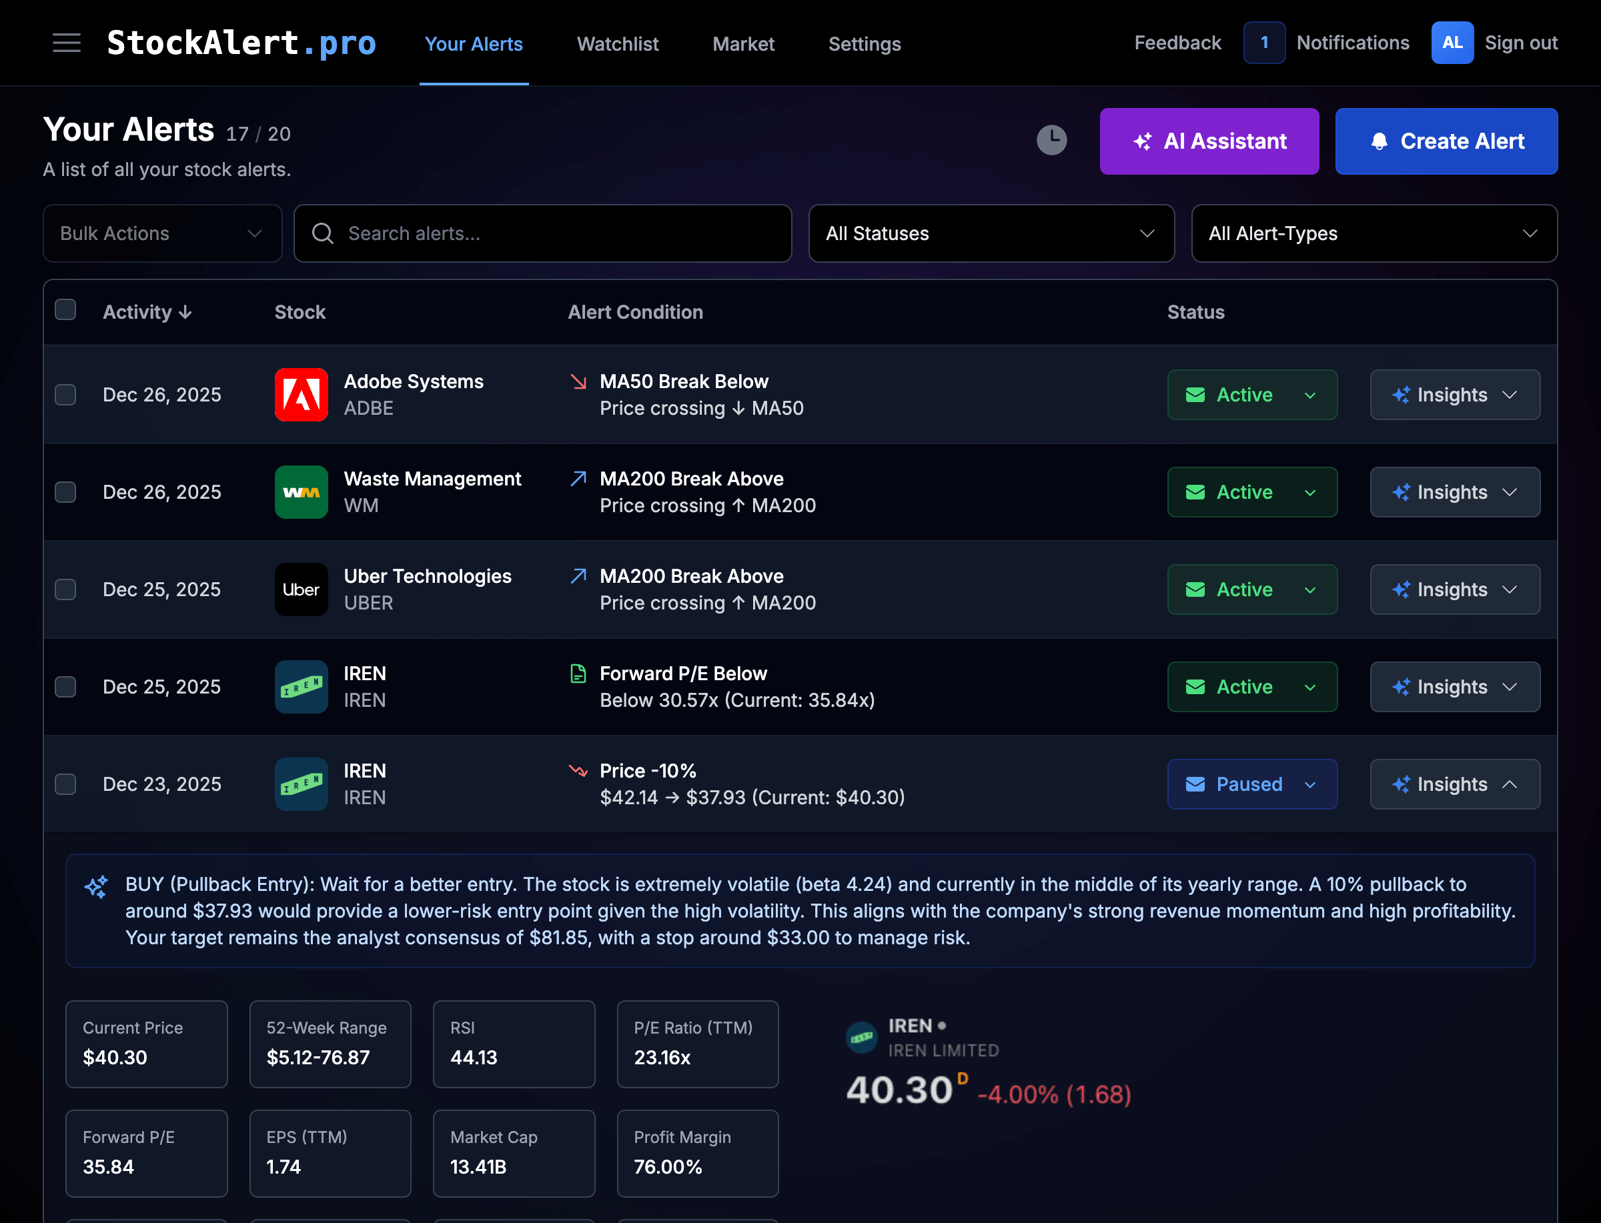The width and height of the screenshot is (1601, 1223).
Task: Open the Paused status dropdown for IREN
Action: [x=1251, y=784]
